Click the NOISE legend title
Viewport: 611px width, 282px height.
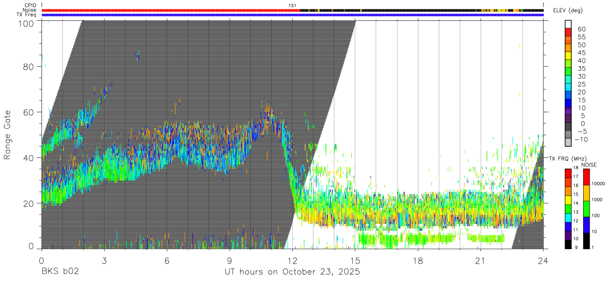click(590, 165)
